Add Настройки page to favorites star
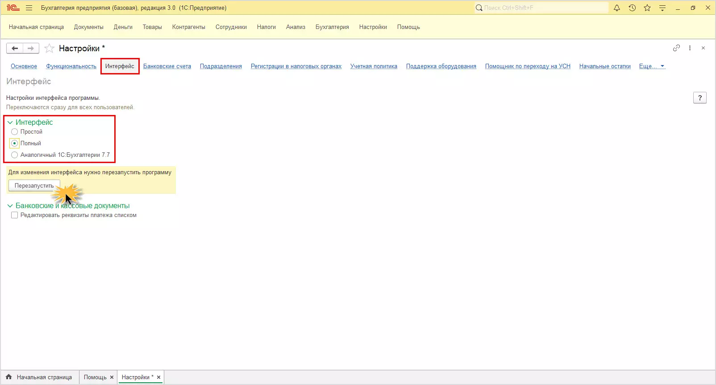716x385 pixels. pos(49,48)
